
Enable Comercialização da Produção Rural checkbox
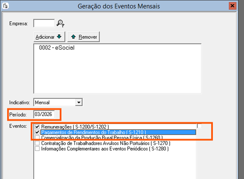37,138
